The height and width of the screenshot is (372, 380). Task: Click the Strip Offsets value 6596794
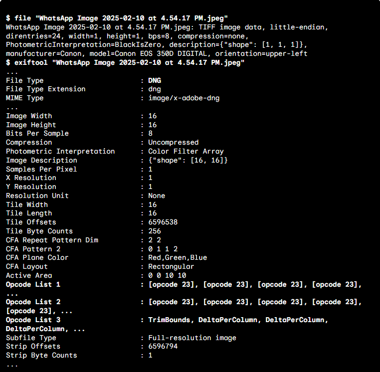click(x=163, y=346)
